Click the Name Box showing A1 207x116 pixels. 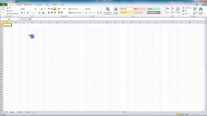pyautogui.click(x=9, y=19)
